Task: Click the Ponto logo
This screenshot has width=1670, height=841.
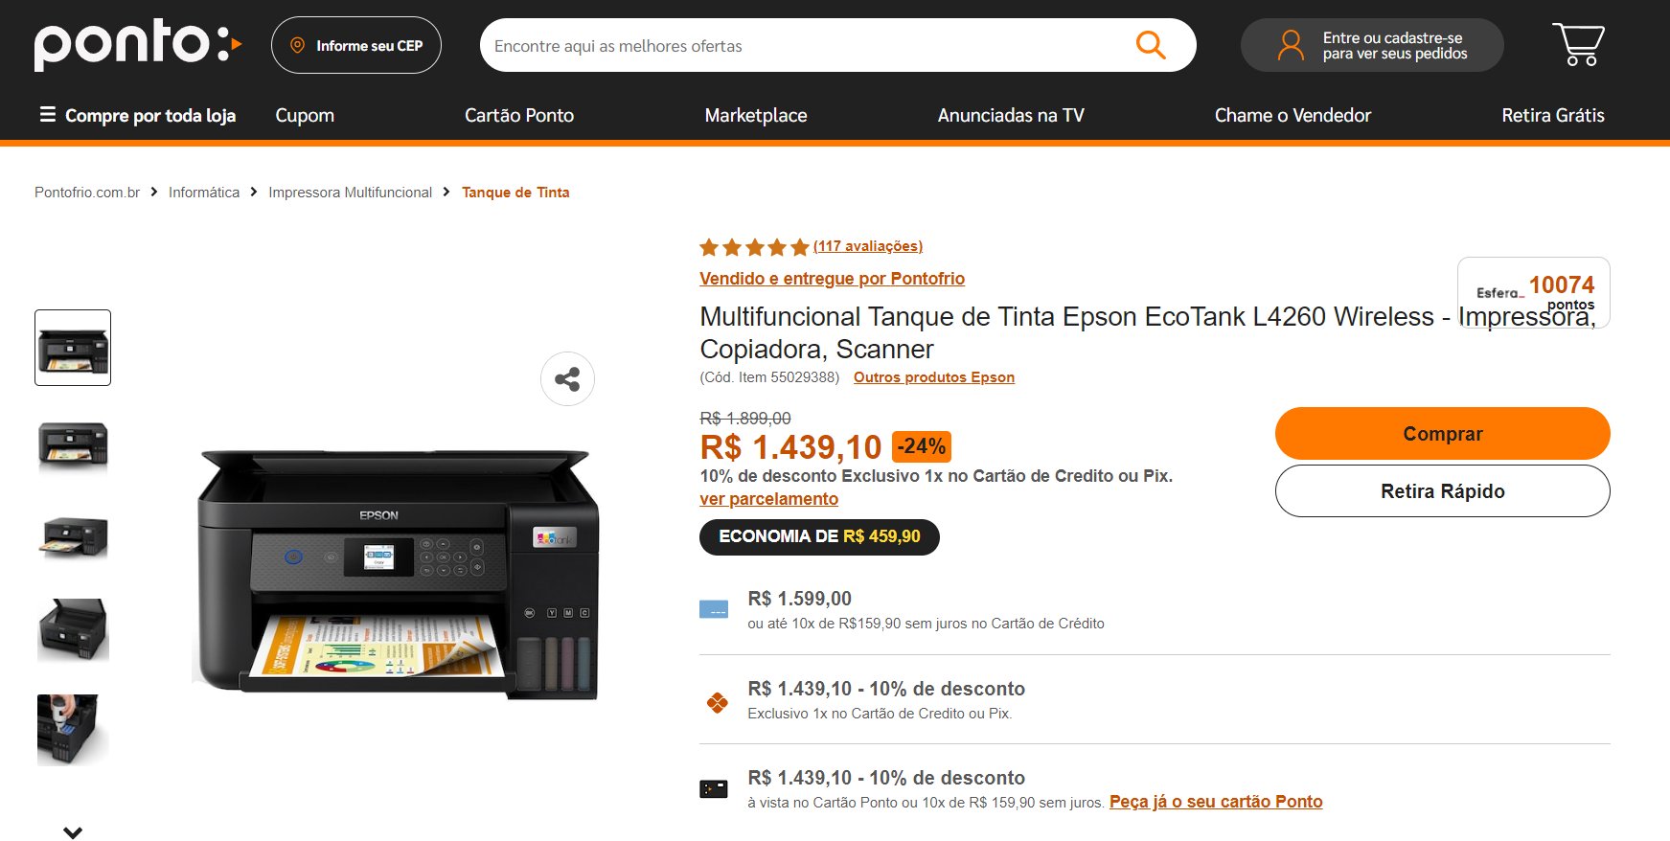Action: click(x=138, y=45)
